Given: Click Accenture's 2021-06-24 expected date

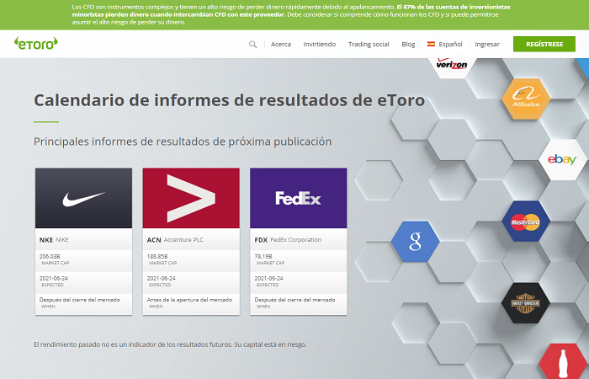Looking at the screenshot, I should 162,279.
